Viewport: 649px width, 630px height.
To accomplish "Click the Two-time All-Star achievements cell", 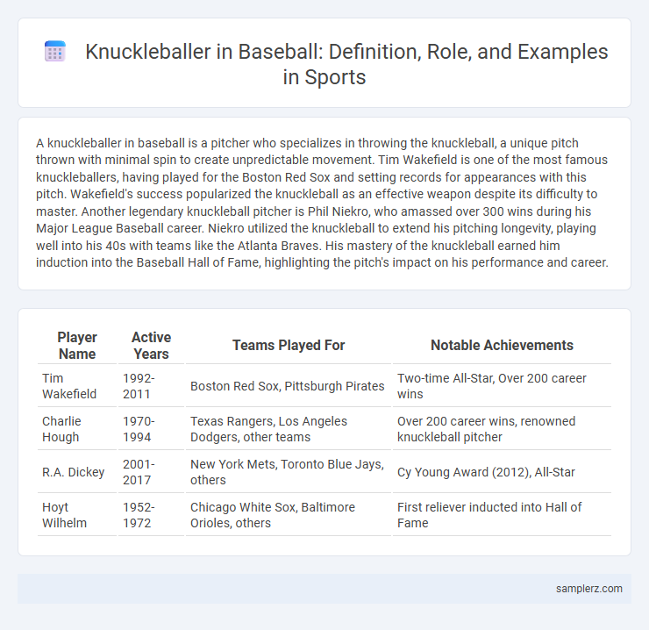I will click(x=502, y=386).
